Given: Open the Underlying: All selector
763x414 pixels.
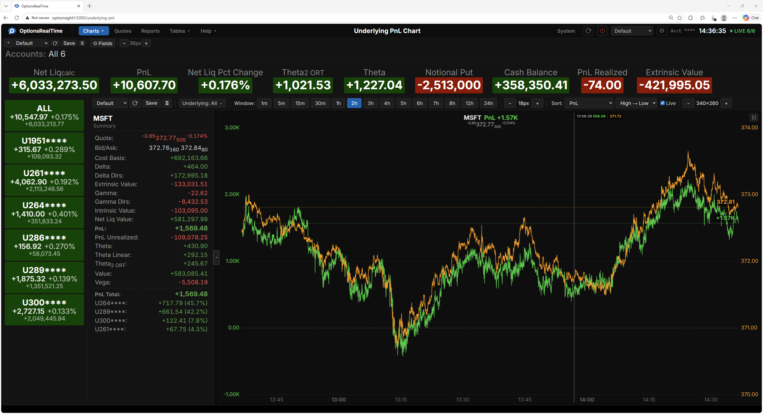Looking at the screenshot, I should 202,103.
